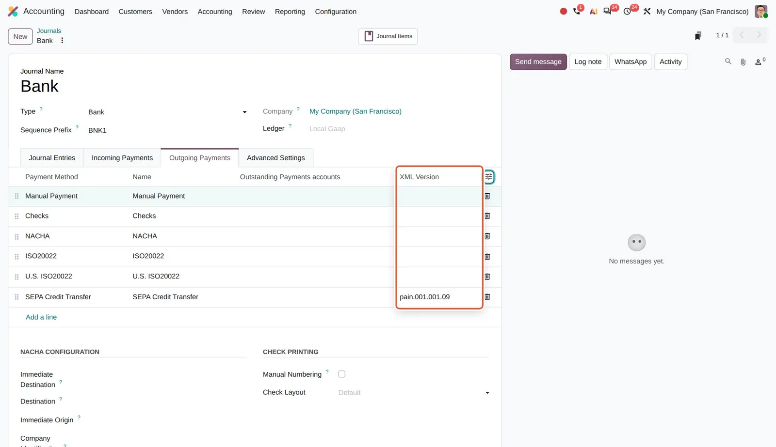Open the Review menu
The width and height of the screenshot is (776, 447).
pos(254,11)
